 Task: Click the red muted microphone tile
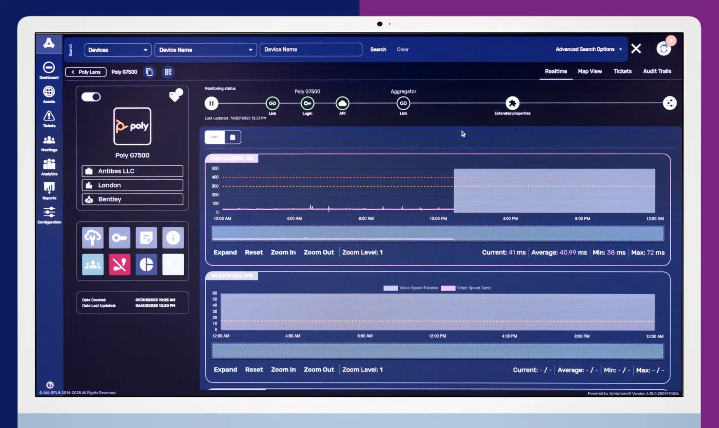120,264
